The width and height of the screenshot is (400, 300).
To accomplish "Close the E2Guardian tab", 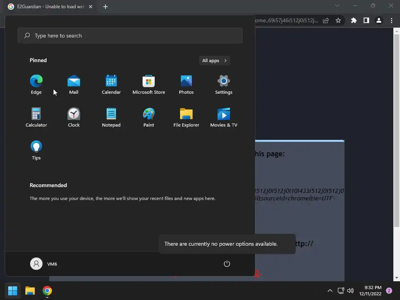I will 91,7.
